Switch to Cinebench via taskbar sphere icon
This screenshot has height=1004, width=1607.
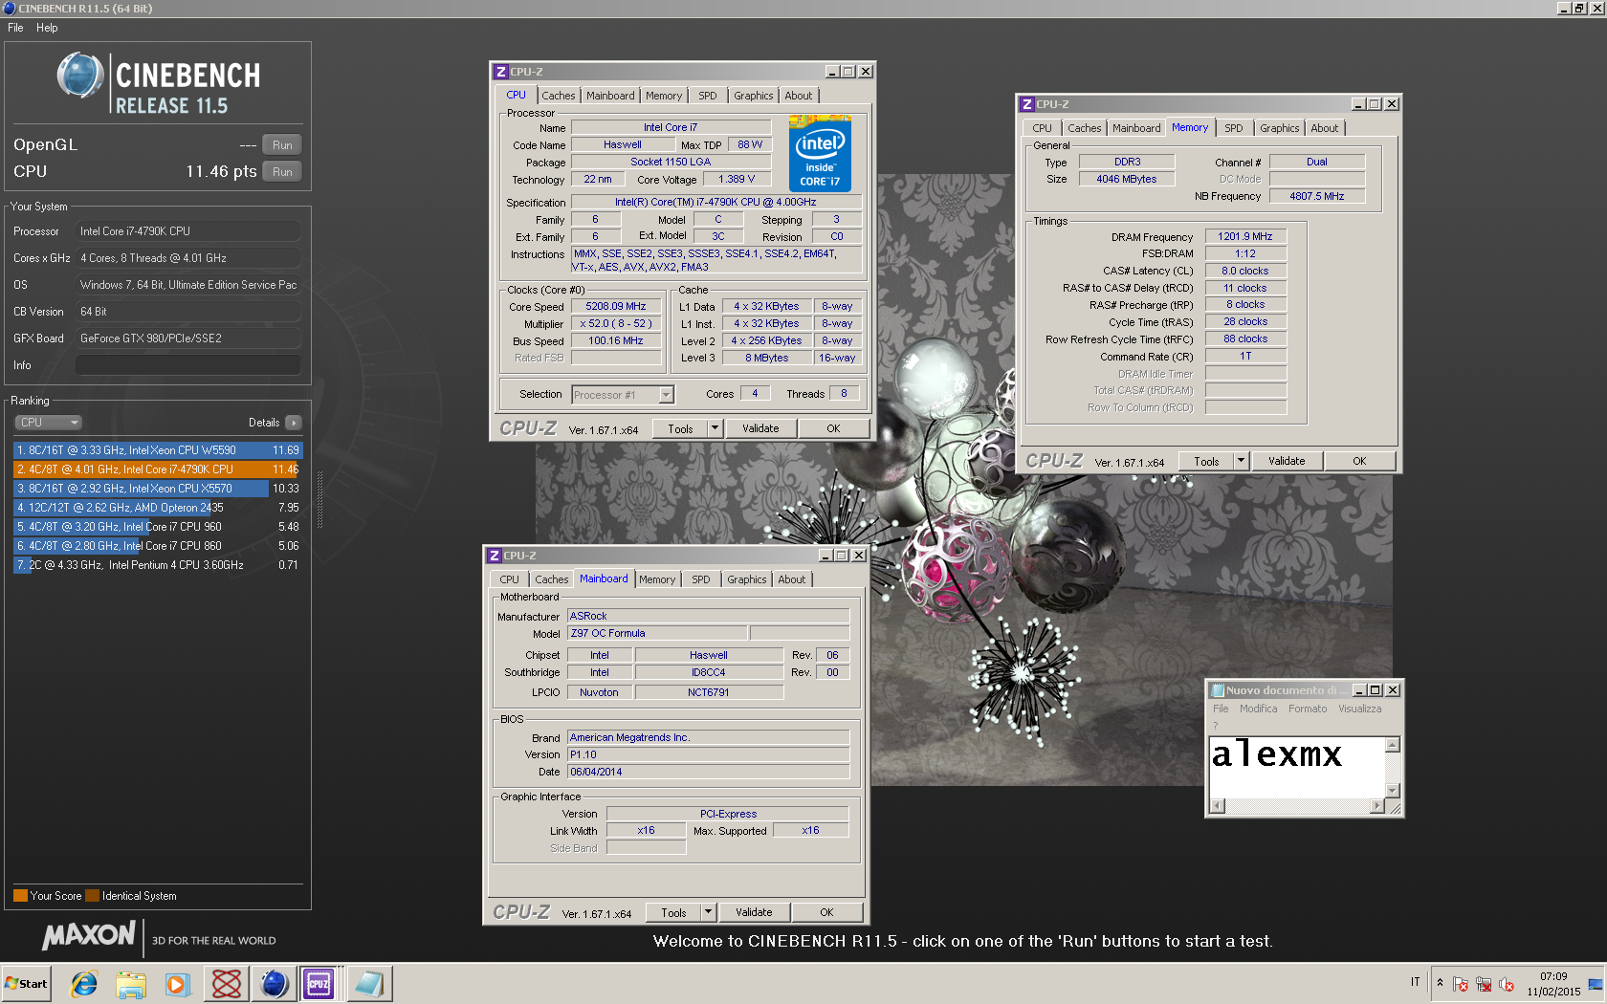pyautogui.click(x=274, y=983)
